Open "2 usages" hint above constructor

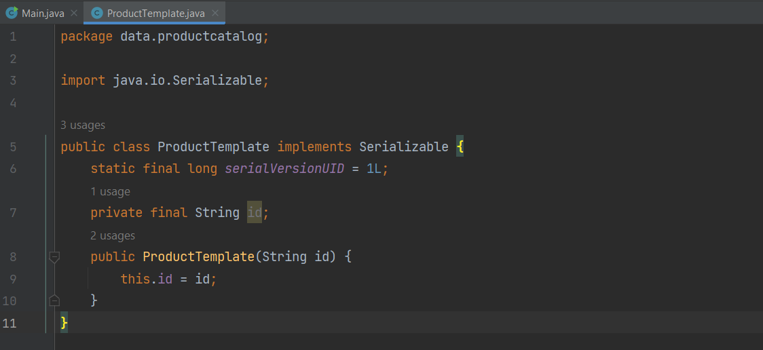tap(113, 235)
